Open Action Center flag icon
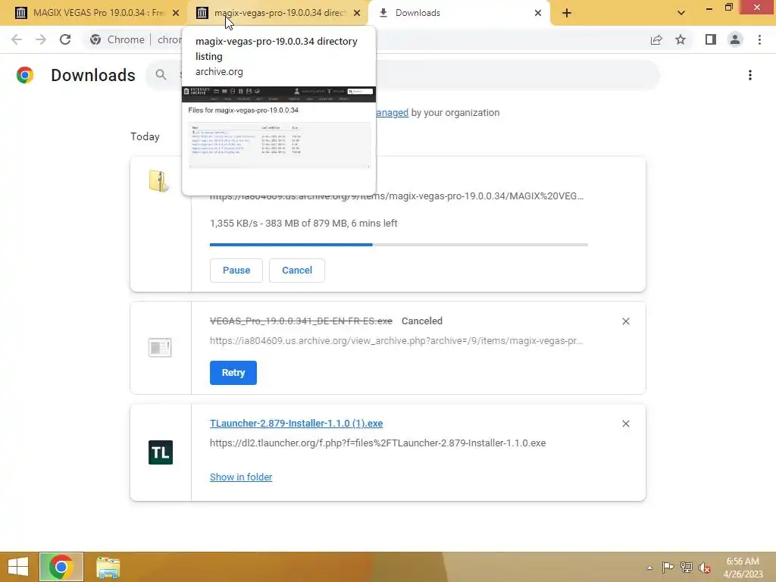The height and width of the screenshot is (582, 776). 668,567
